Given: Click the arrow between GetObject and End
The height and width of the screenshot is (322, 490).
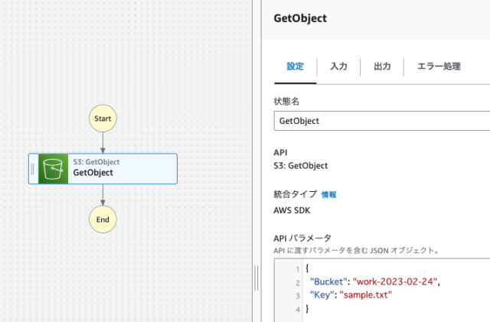Looking at the screenshot, I should pyautogui.click(x=103, y=195).
